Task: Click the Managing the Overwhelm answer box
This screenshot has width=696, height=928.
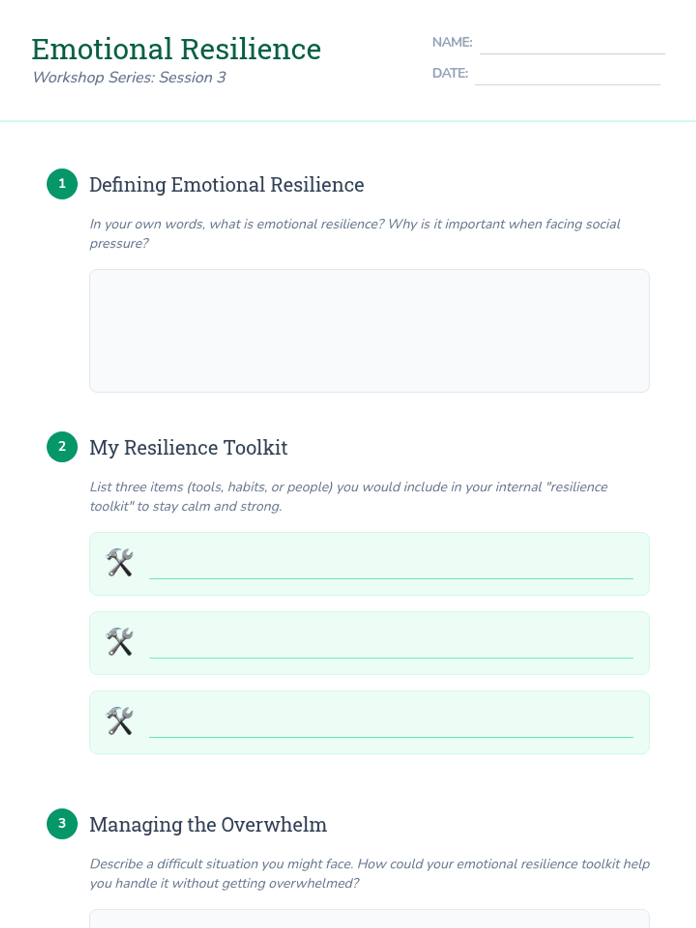Action: pos(369,919)
